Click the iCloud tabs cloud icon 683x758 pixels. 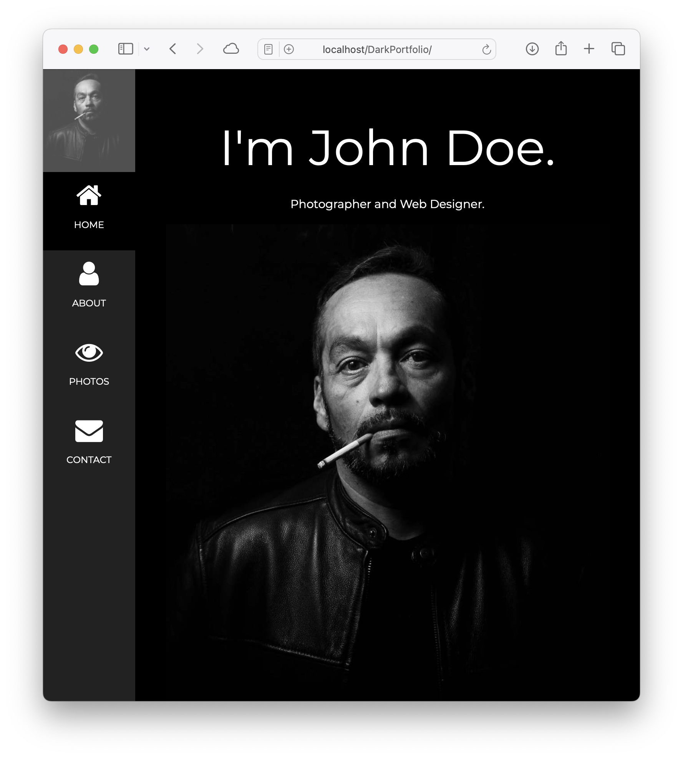(231, 49)
